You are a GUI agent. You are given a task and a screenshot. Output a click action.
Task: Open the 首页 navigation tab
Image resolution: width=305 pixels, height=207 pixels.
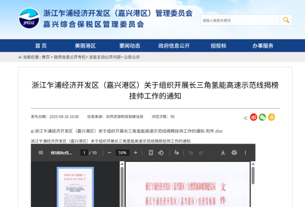tap(41, 46)
